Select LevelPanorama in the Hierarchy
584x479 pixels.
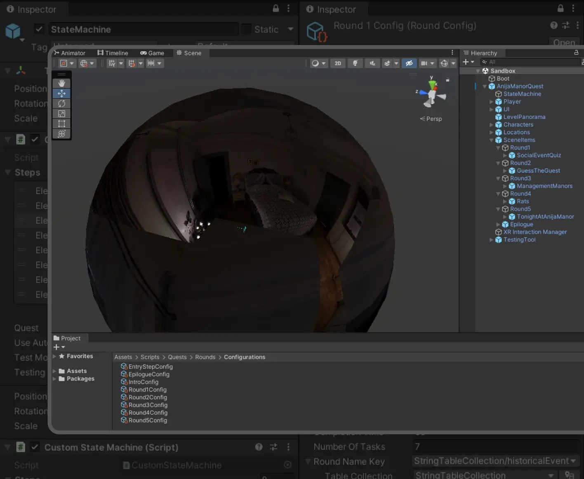pyautogui.click(x=524, y=117)
